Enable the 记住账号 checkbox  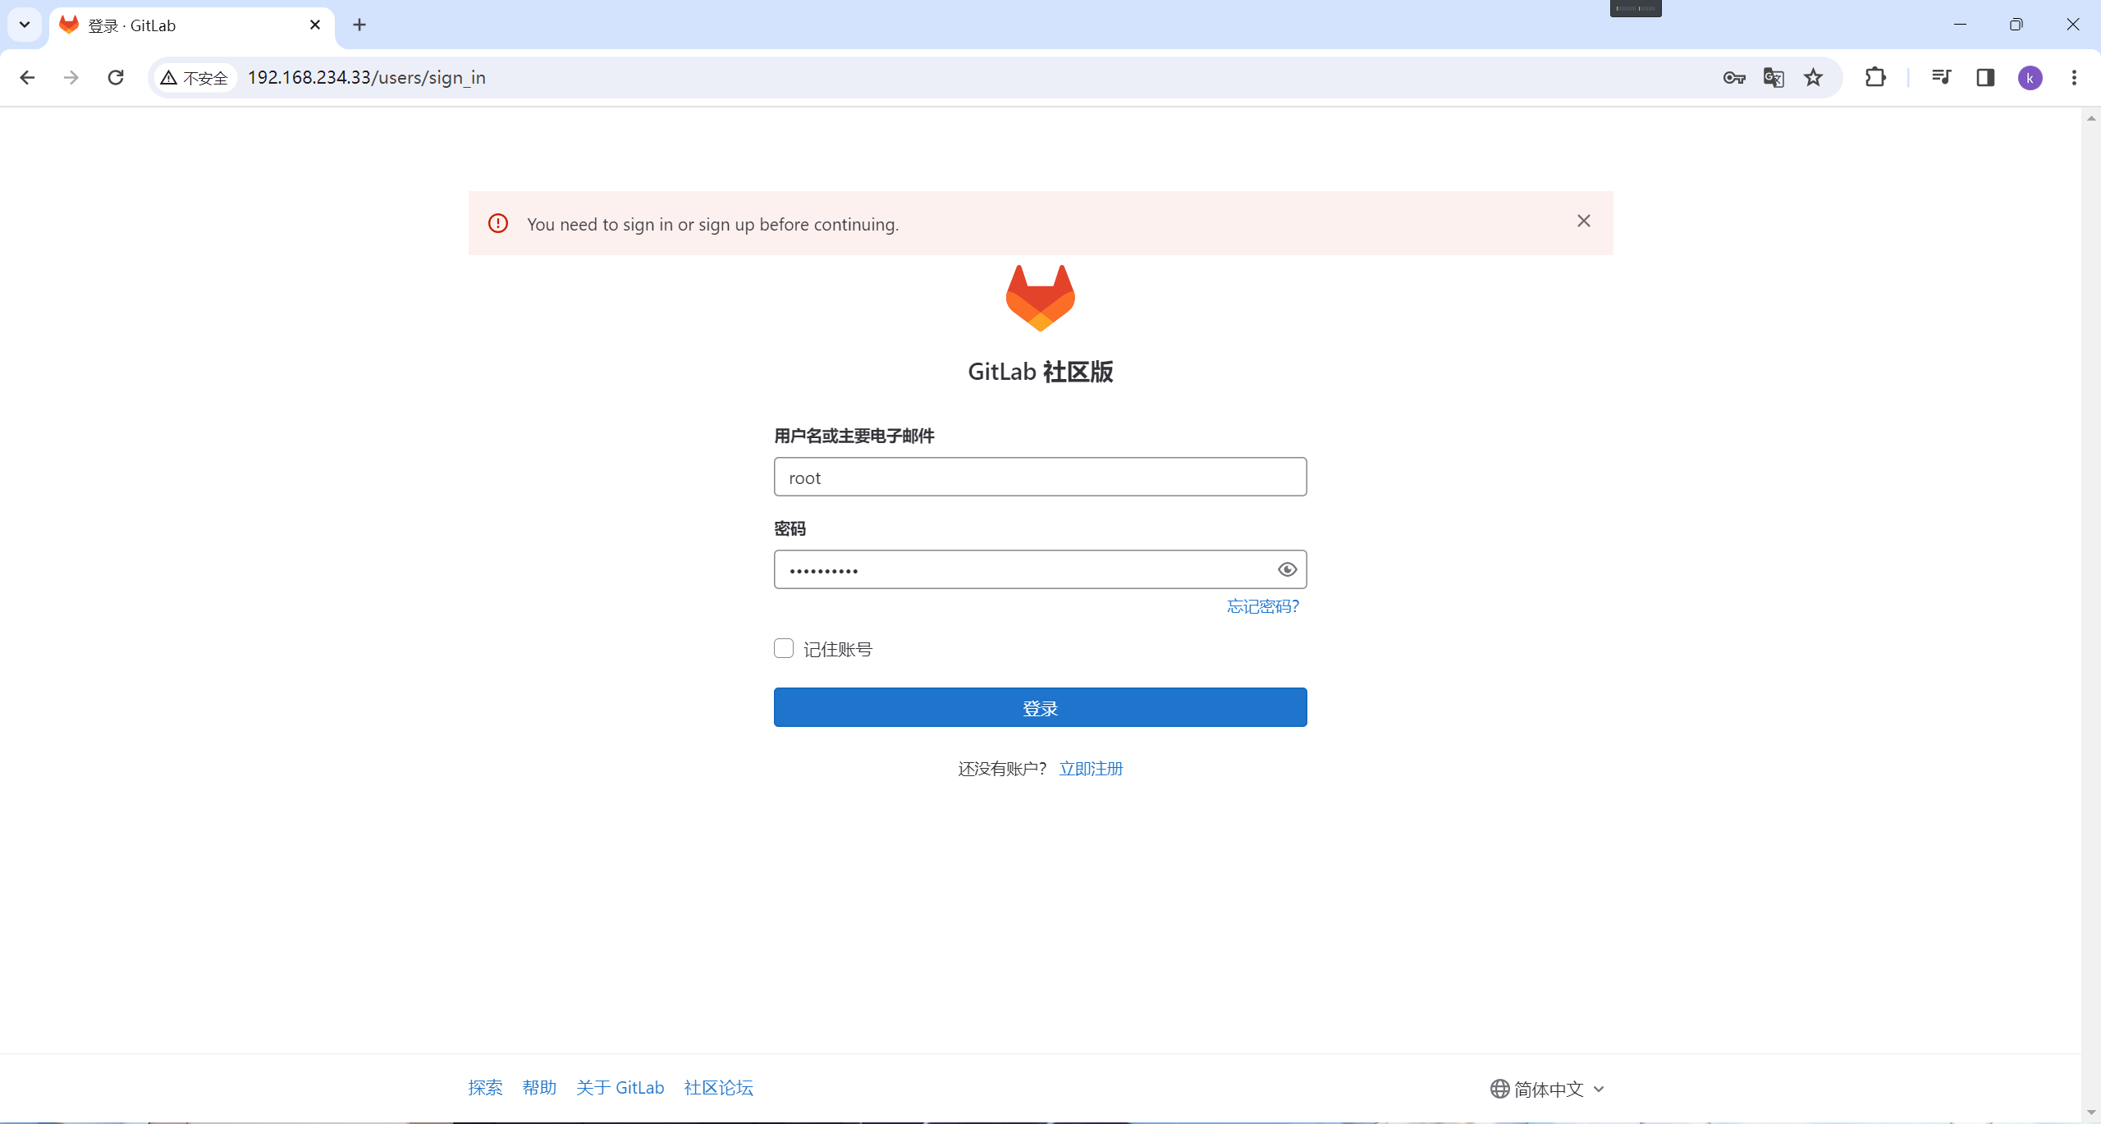[x=783, y=648]
